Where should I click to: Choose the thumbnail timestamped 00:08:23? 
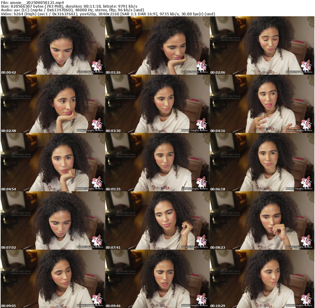coord(262,220)
